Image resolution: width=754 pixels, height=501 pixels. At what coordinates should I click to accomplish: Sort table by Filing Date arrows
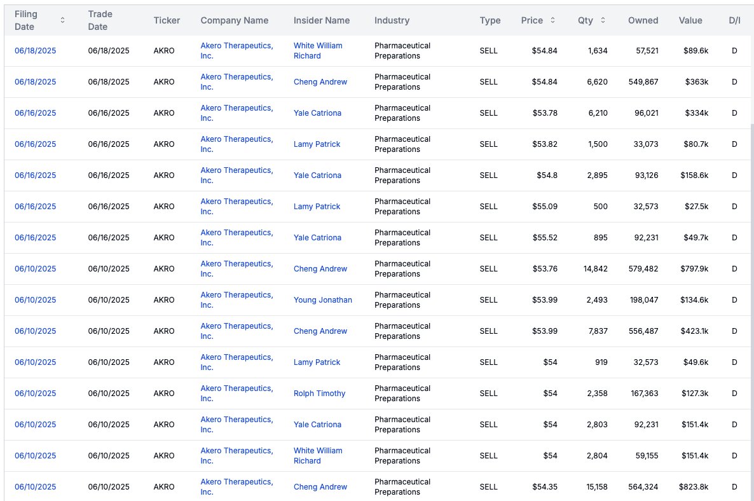(x=62, y=20)
